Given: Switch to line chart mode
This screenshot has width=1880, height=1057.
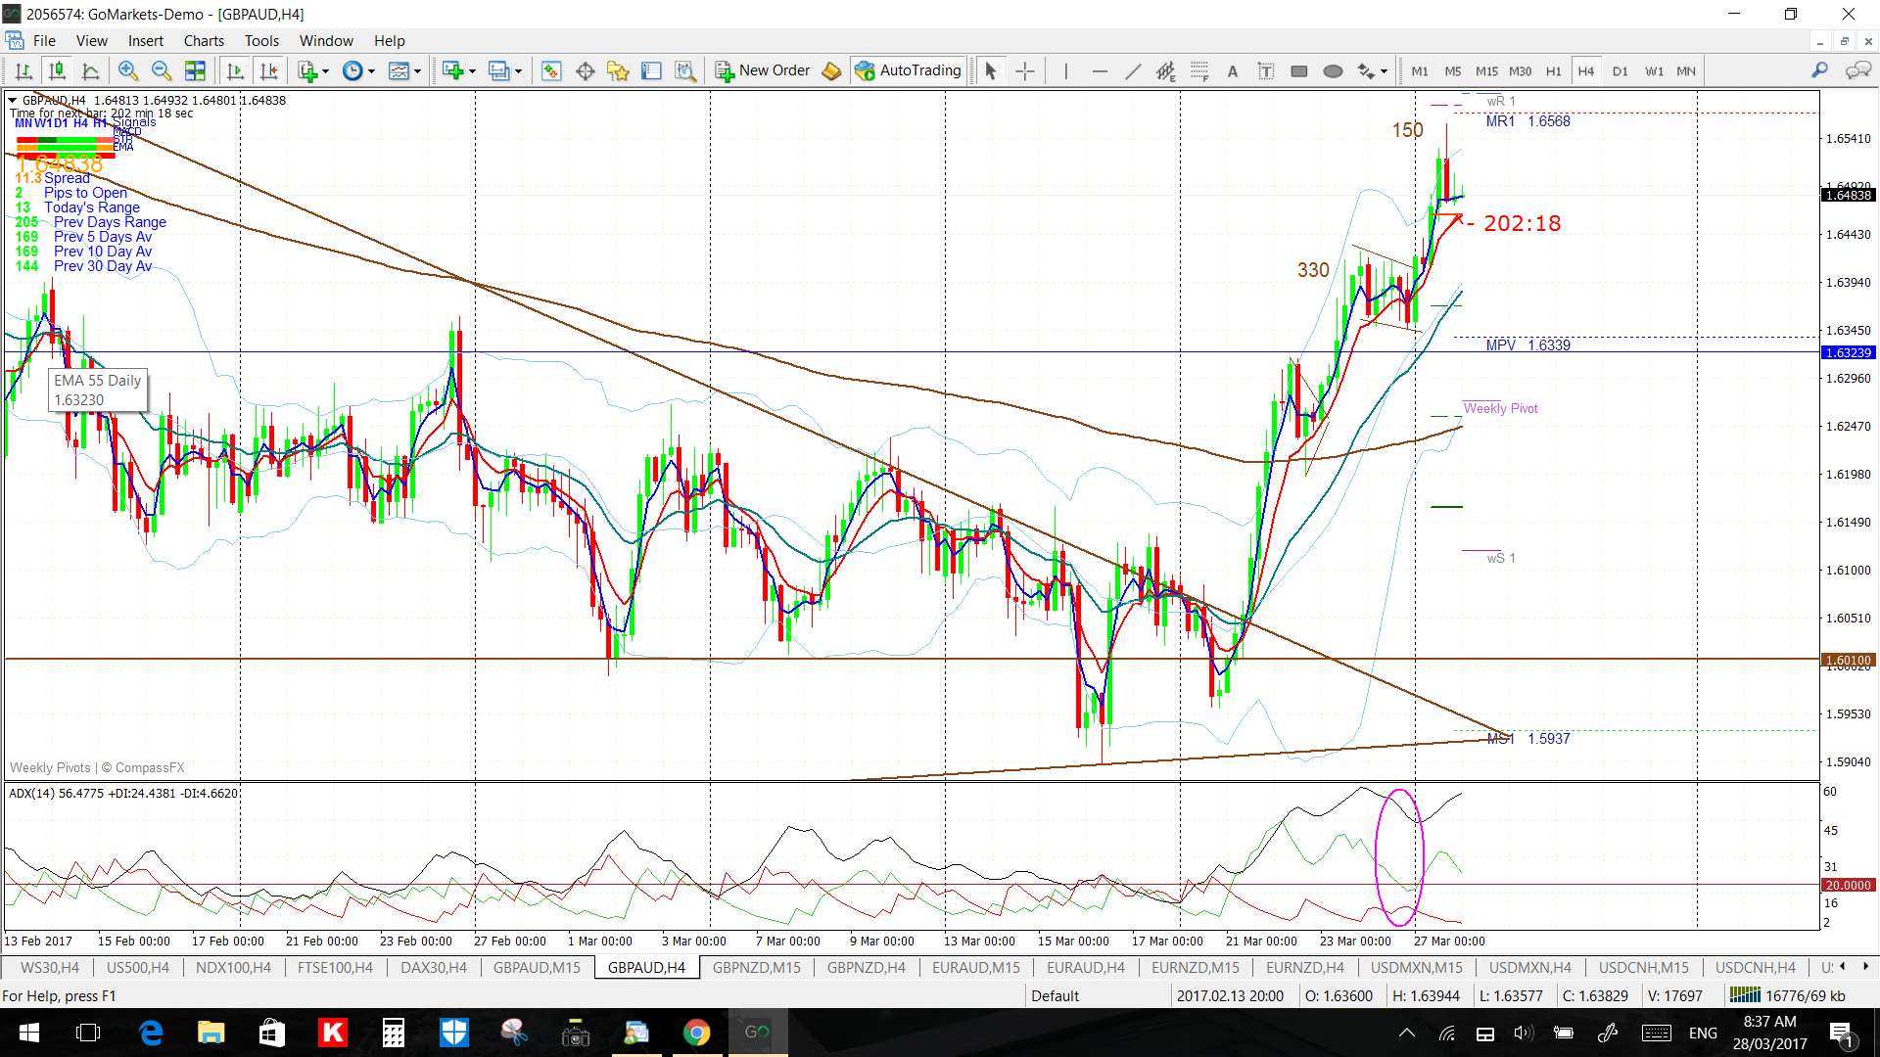Looking at the screenshot, I should [90, 70].
